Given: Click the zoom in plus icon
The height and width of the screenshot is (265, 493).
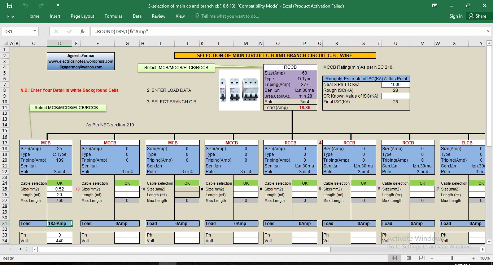Looking at the screenshot, I should (x=473, y=258).
